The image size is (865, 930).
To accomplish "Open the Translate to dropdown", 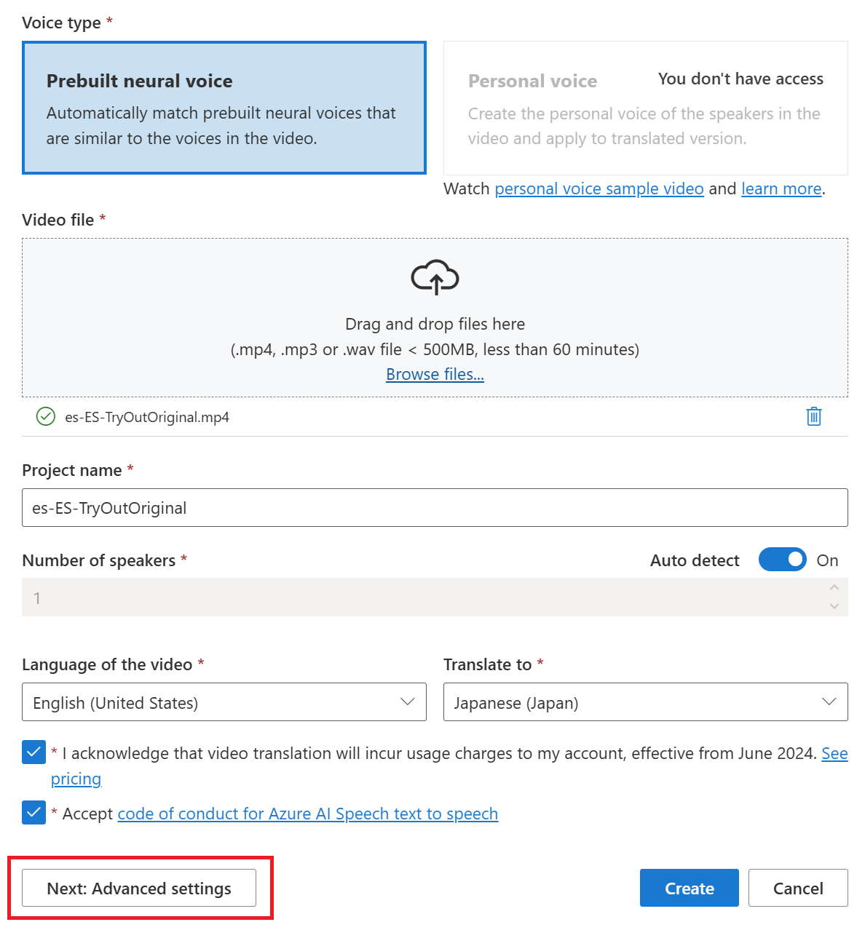I will (x=829, y=702).
